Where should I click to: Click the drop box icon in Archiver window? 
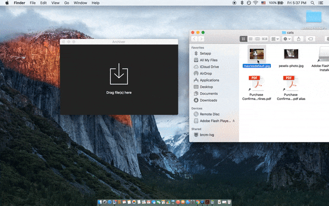tap(119, 74)
